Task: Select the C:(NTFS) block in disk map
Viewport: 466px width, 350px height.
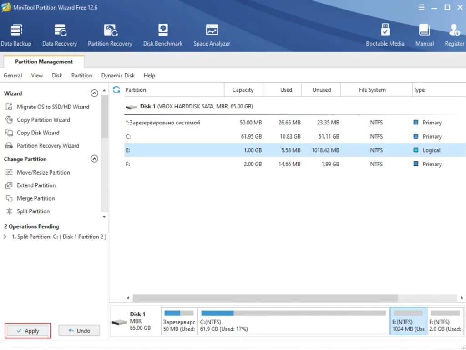Action: 293,321
